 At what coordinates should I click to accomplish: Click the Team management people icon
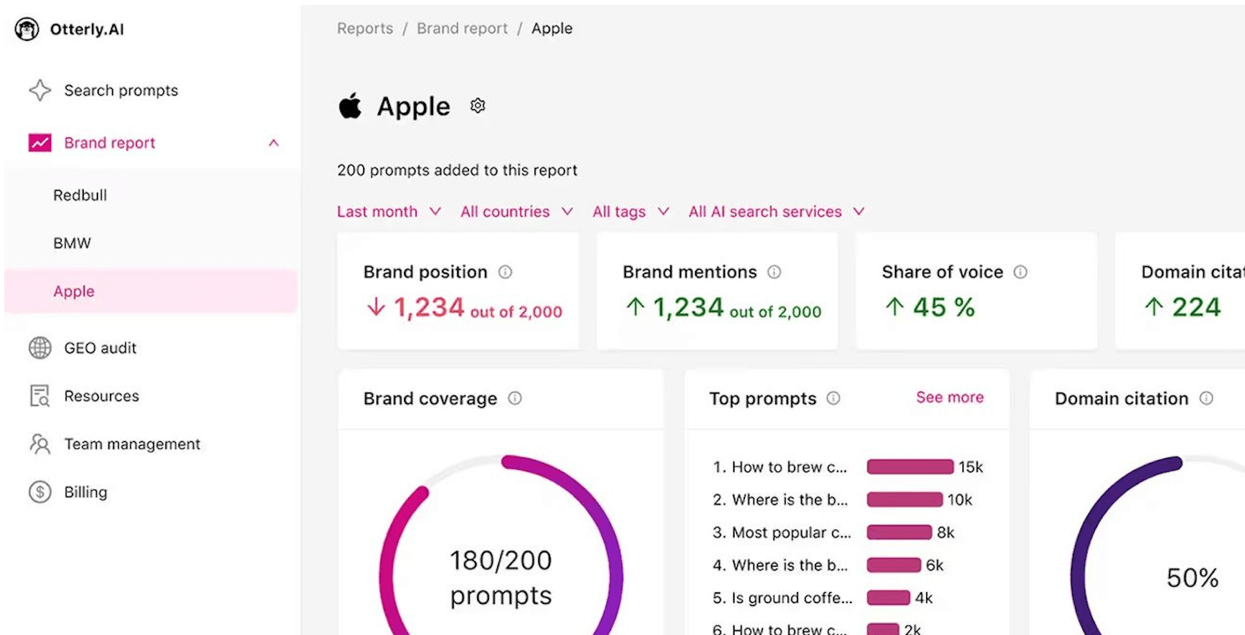40,444
